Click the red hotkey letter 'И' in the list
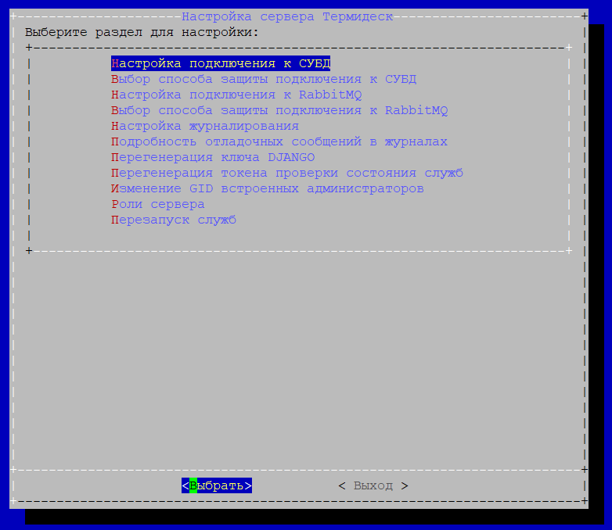 tap(115, 188)
